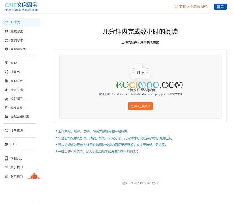This screenshot has width=234, height=204.
Task: Click the 长文生成 graduation cap icon
Action: pos(6,90)
